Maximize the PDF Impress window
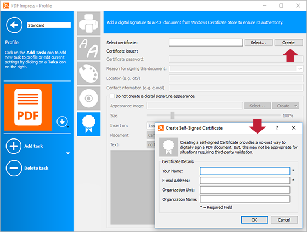307x232 pixels. (281, 5)
